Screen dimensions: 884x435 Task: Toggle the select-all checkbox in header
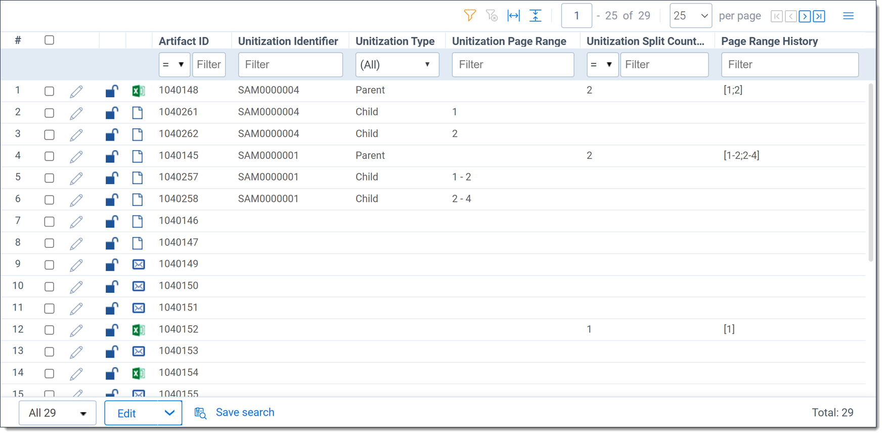tap(49, 40)
